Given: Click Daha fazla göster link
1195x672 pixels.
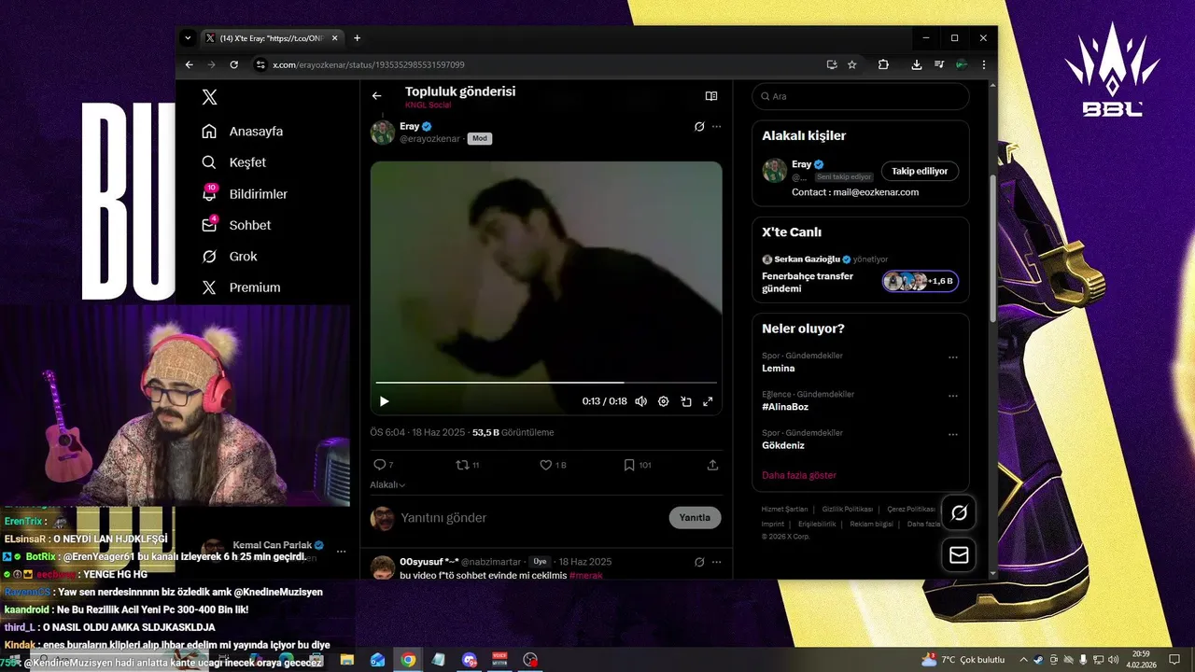Looking at the screenshot, I should pyautogui.click(x=799, y=475).
